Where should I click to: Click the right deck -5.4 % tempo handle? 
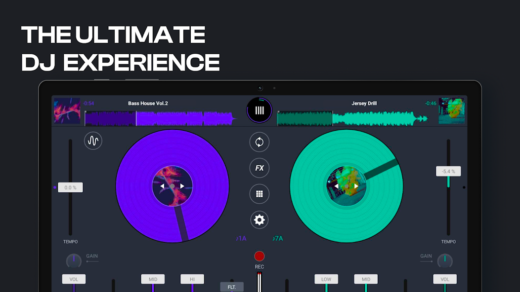pyautogui.click(x=448, y=171)
